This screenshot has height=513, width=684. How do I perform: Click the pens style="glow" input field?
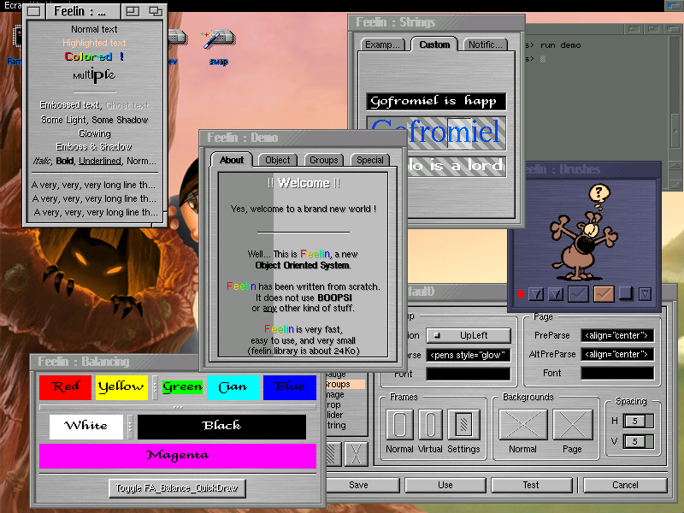(x=468, y=355)
